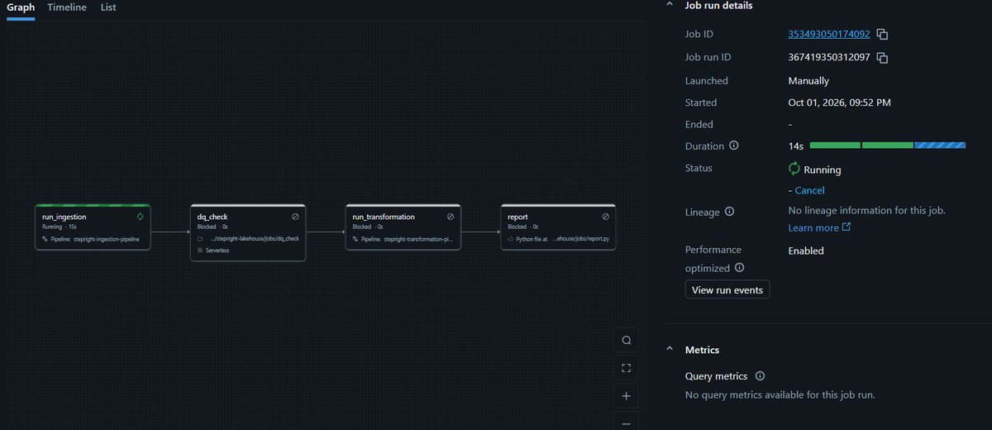
Task: Click the graph search magnifier button
Action: click(x=626, y=341)
